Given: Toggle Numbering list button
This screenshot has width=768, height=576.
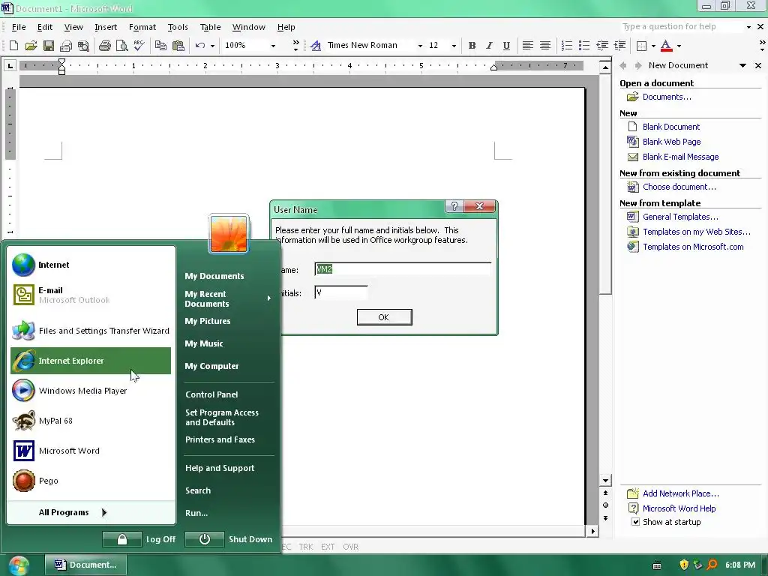Looking at the screenshot, I should point(567,46).
